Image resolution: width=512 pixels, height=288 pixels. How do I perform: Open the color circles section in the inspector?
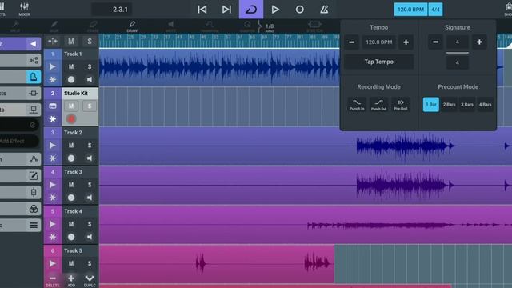point(34,209)
